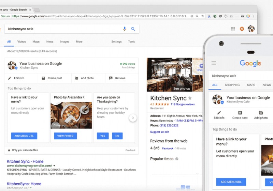The width and height of the screenshot is (273, 191).
Task: Expand dropdown next to kitchensync.us URL
Action: pos(31,188)
